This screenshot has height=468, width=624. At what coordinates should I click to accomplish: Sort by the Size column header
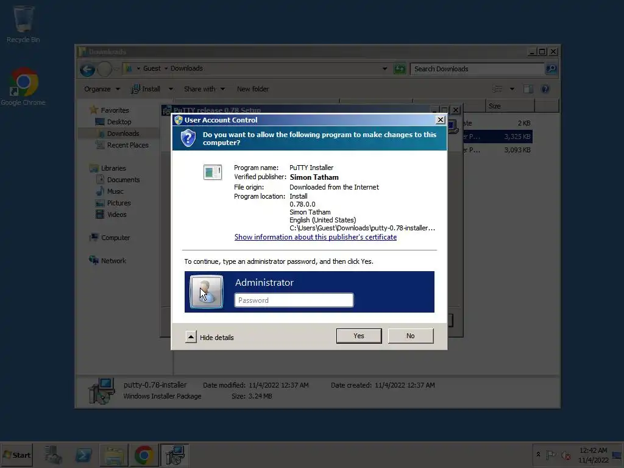510,106
